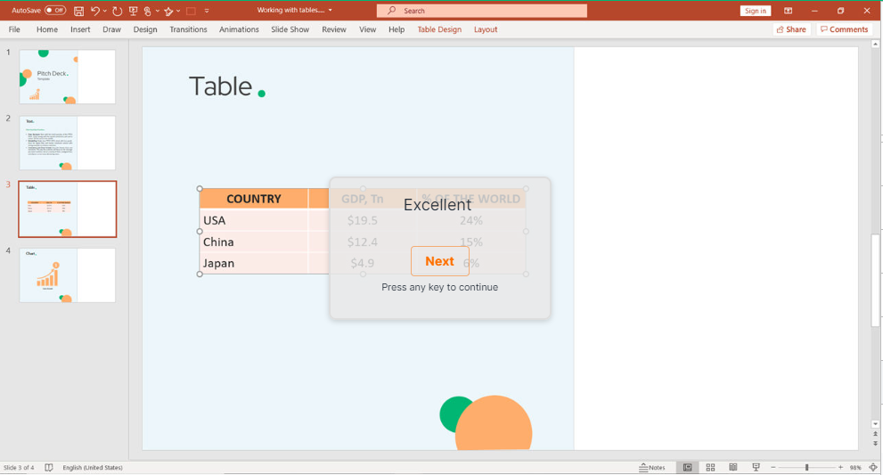Screen dimensions: 883x475
Task: Click next slide arrow under scrollbar
Action: [875, 444]
